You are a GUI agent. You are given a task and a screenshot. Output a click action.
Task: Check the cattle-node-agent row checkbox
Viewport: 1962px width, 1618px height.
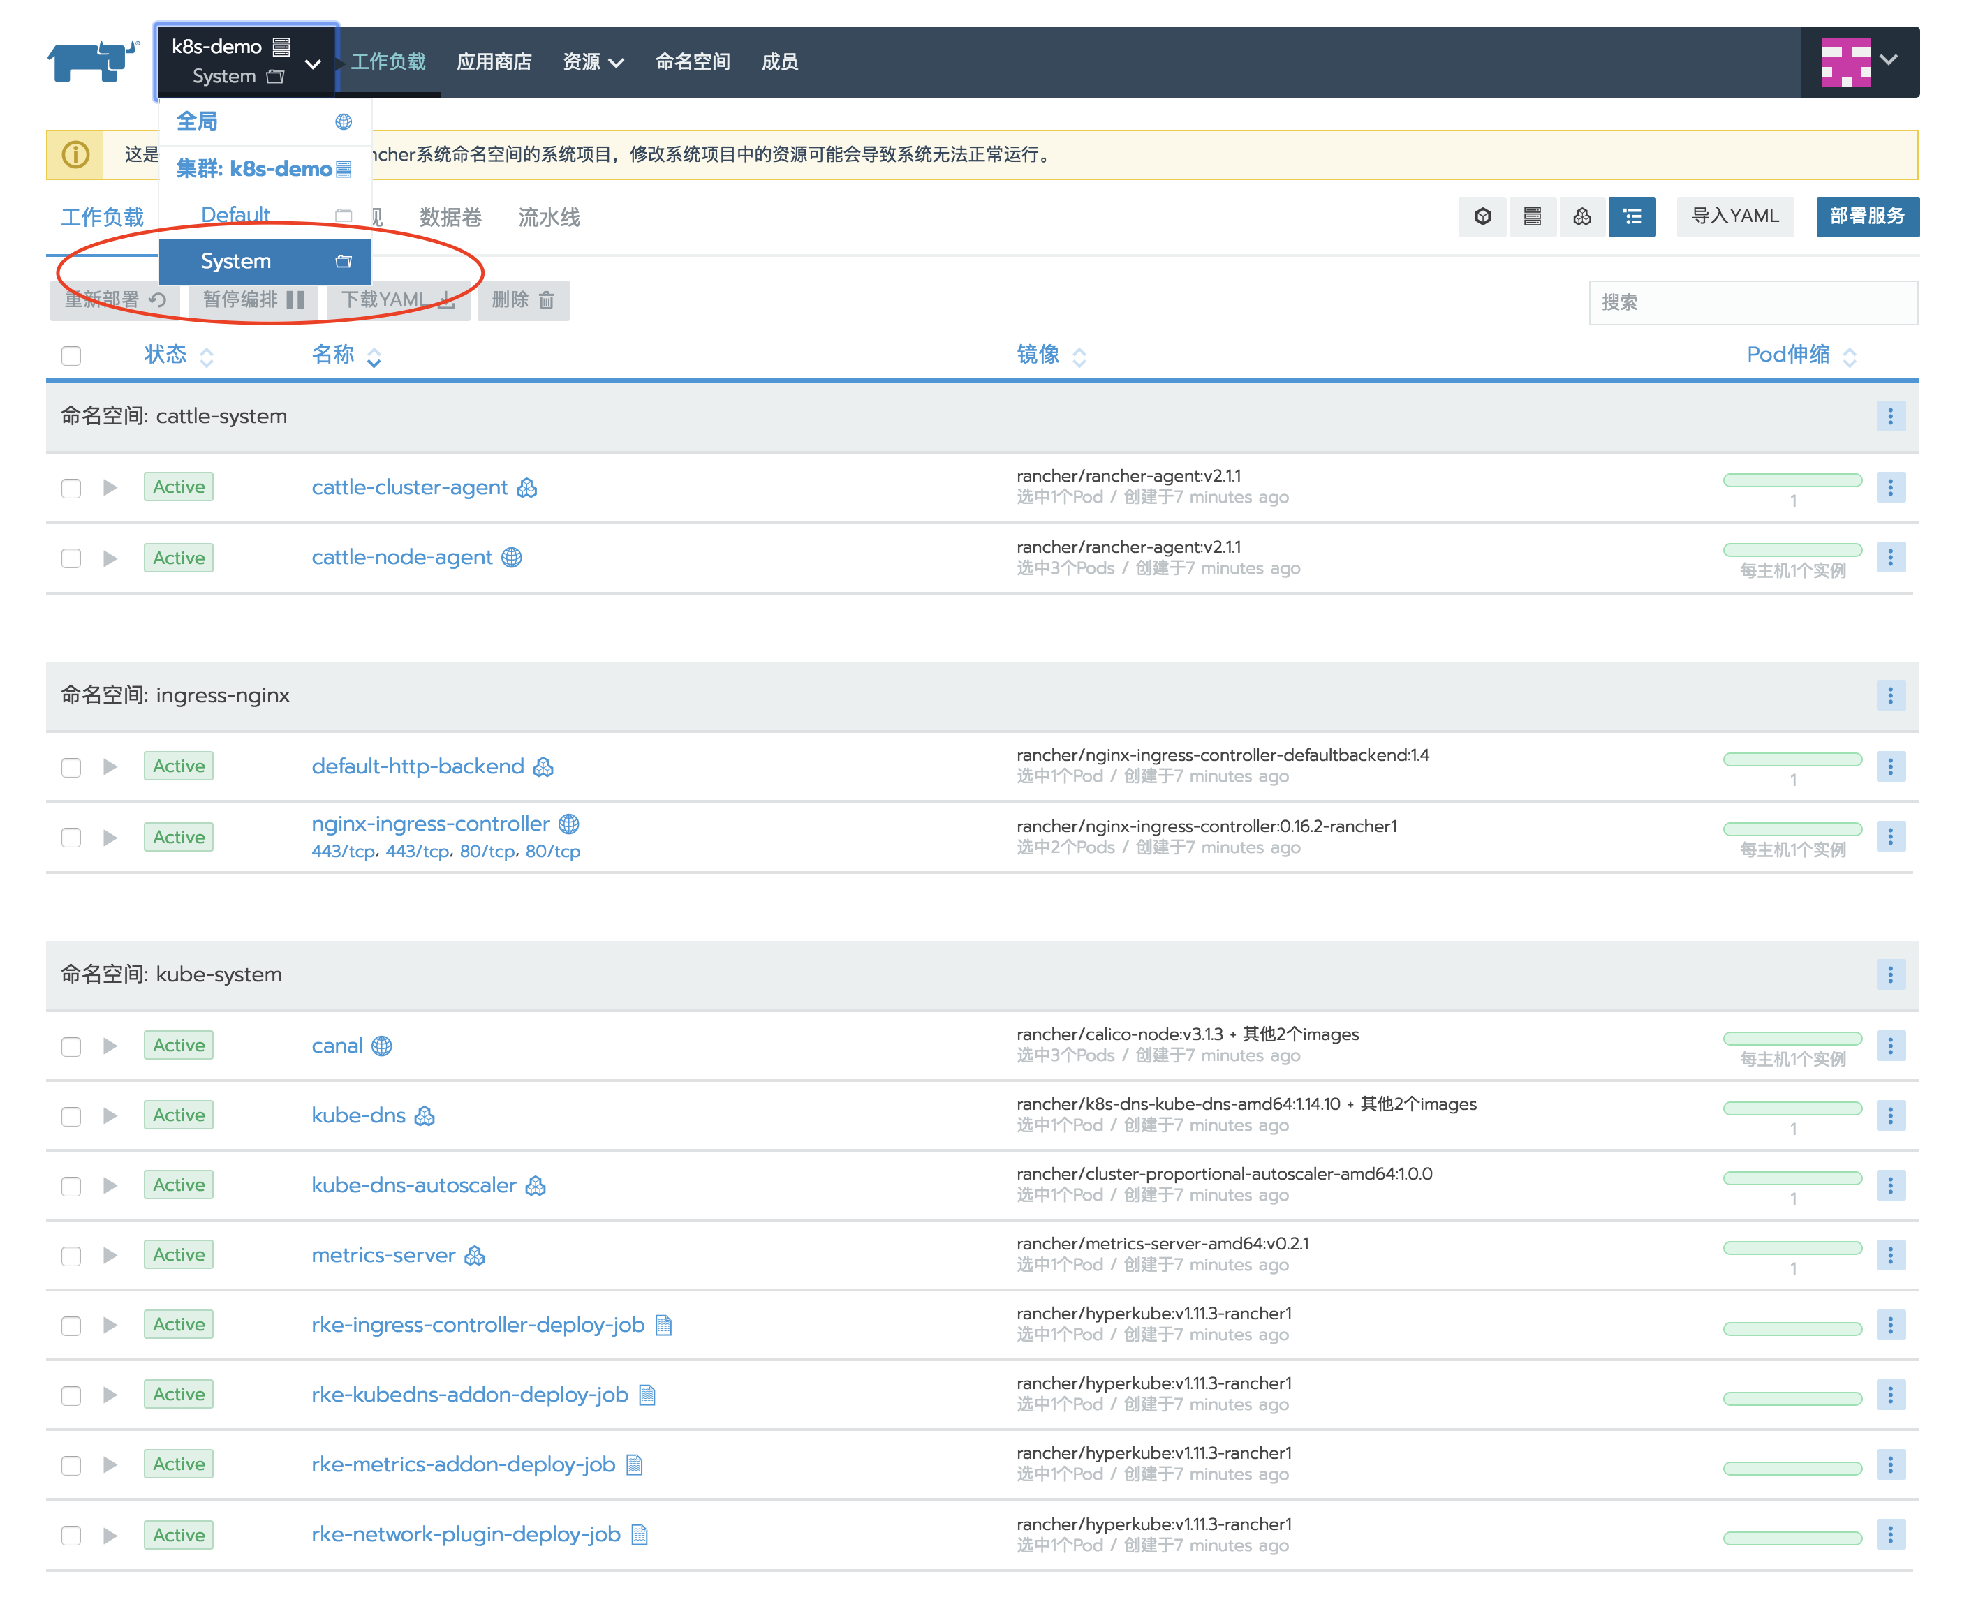click(x=71, y=558)
